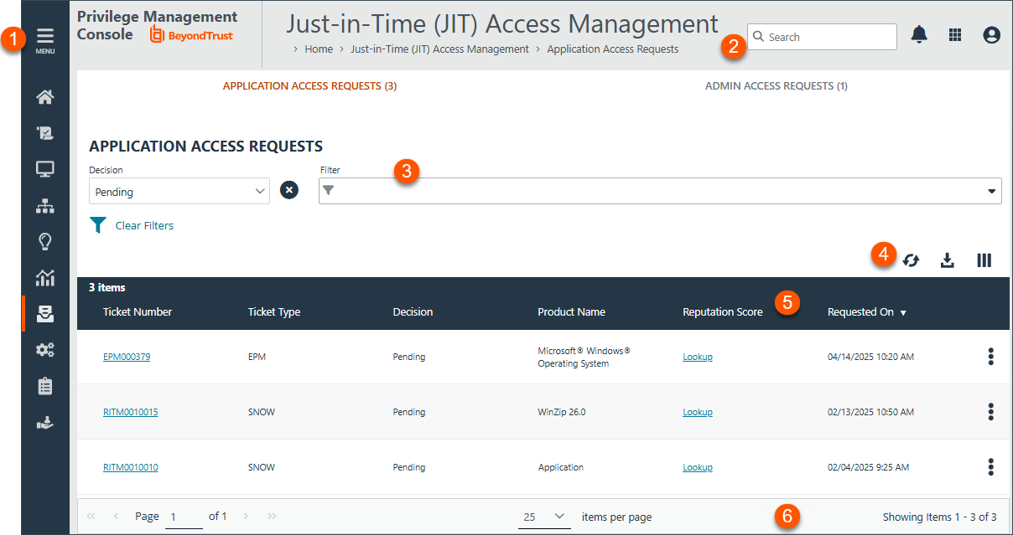Viewport: 1013px width, 535px height.
Task: Open row actions for ticket RITM0010015
Action: 990,412
